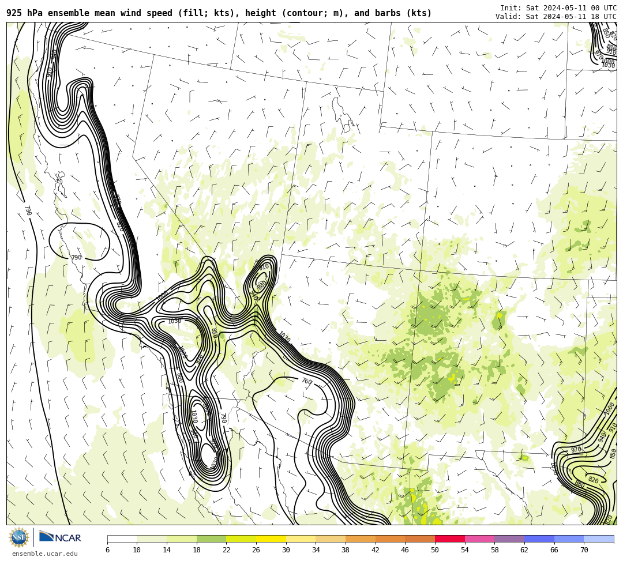This screenshot has width=623, height=561.
Task: Pick the red 50–54 kt colorbar swatch
Action: coord(450,539)
